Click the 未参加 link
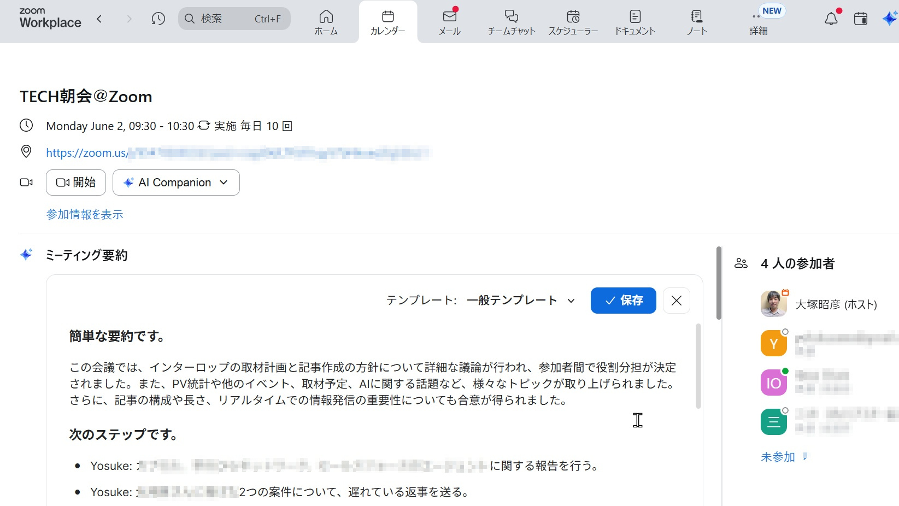The width and height of the screenshot is (899, 506). click(778, 457)
